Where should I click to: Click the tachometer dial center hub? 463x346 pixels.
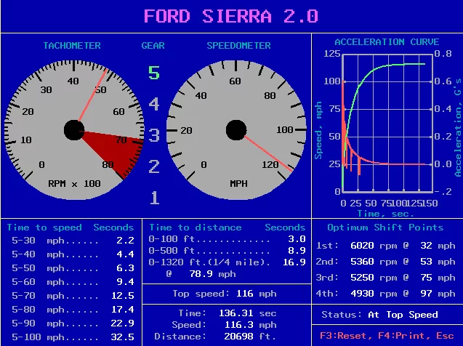pos(74,130)
